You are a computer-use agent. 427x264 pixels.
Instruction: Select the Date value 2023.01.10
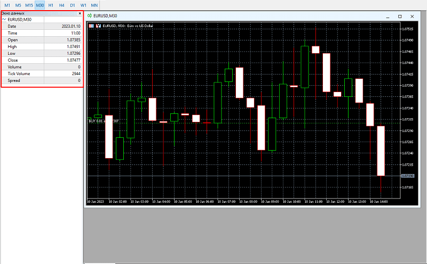[x=71, y=26]
